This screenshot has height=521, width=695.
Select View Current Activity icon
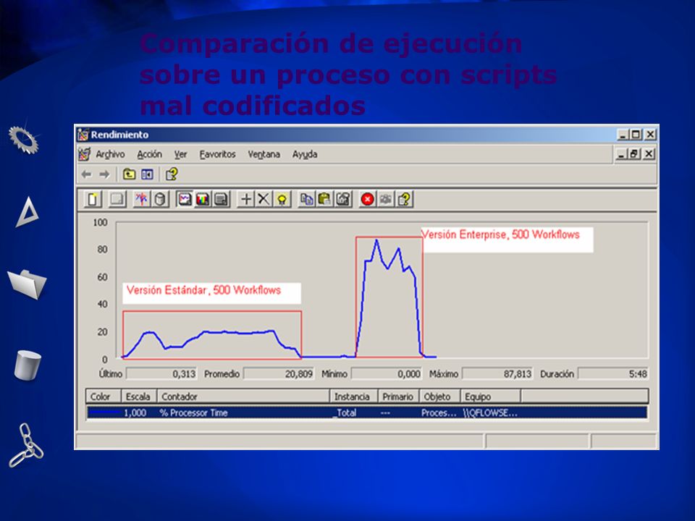coord(141,200)
